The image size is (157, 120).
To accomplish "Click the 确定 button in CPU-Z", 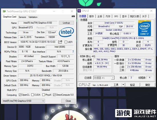I will click(148, 85).
